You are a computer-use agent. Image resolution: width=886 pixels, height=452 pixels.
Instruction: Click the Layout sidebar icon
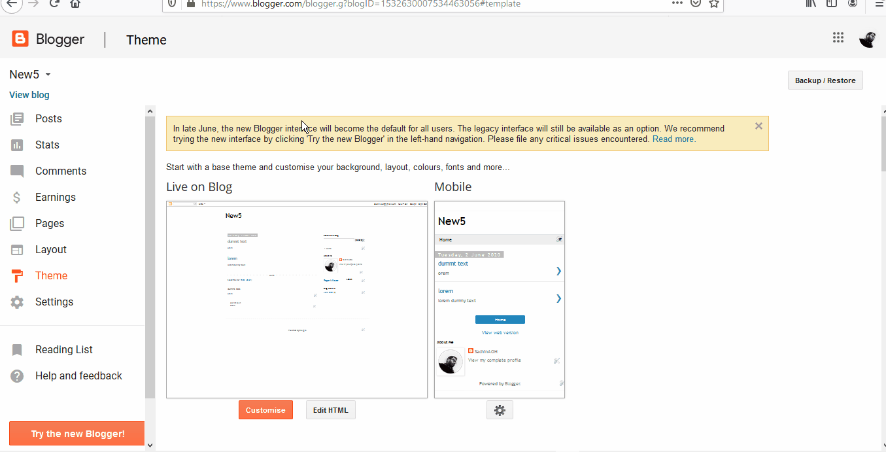coord(17,250)
